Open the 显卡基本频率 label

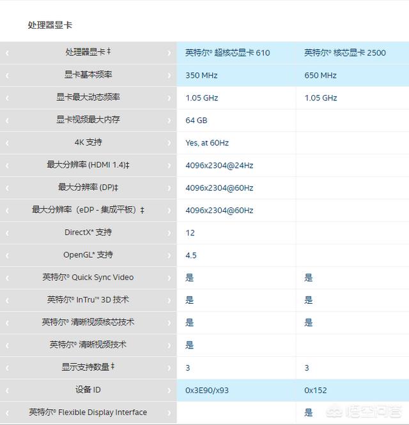point(88,75)
